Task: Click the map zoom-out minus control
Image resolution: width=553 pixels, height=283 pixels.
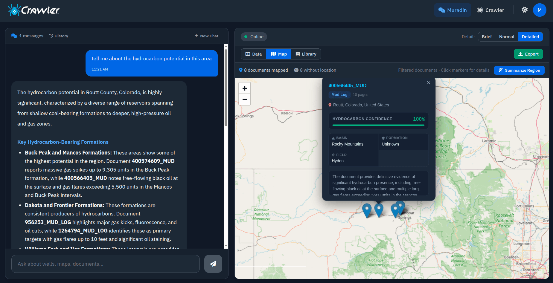Action: pos(245,99)
